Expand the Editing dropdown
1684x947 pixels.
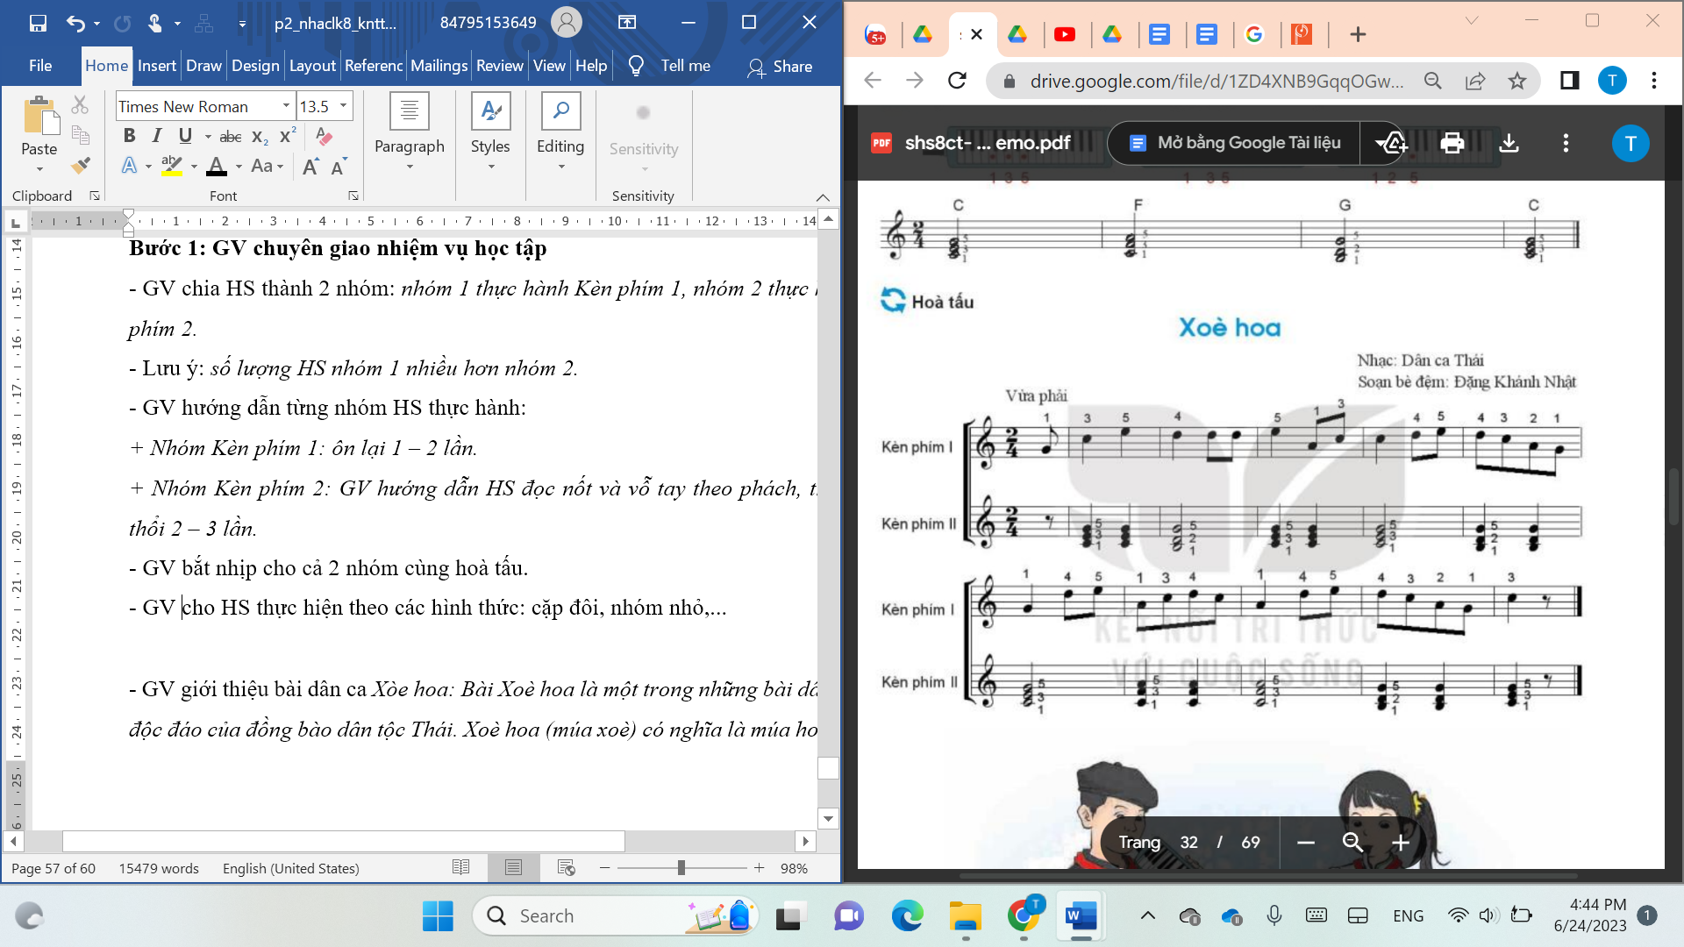(560, 166)
